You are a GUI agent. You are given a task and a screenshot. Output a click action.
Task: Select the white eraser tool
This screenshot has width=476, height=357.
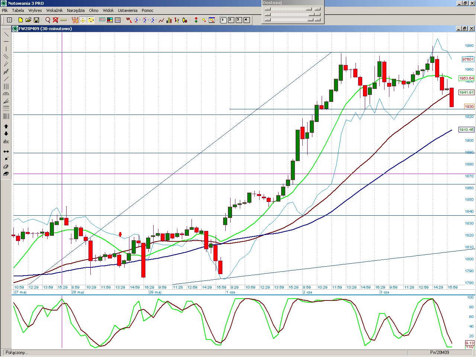(x=6, y=167)
